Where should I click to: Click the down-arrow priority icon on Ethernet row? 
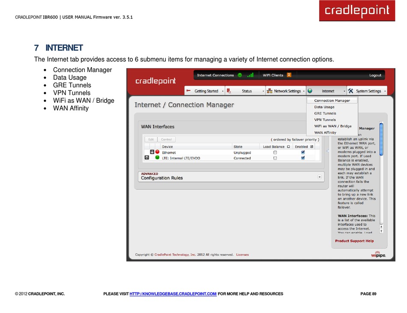click(152, 152)
